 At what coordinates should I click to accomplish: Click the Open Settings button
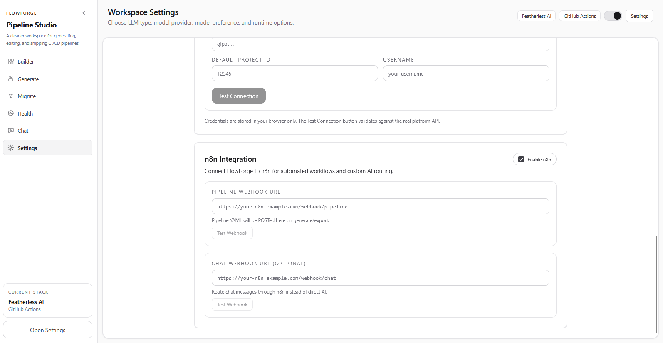click(x=47, y=330)
